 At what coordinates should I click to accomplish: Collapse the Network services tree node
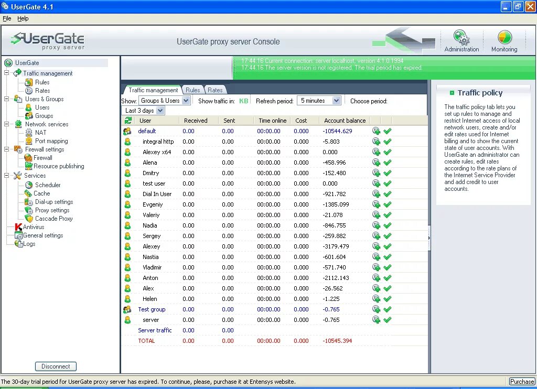tap(6, 124)
